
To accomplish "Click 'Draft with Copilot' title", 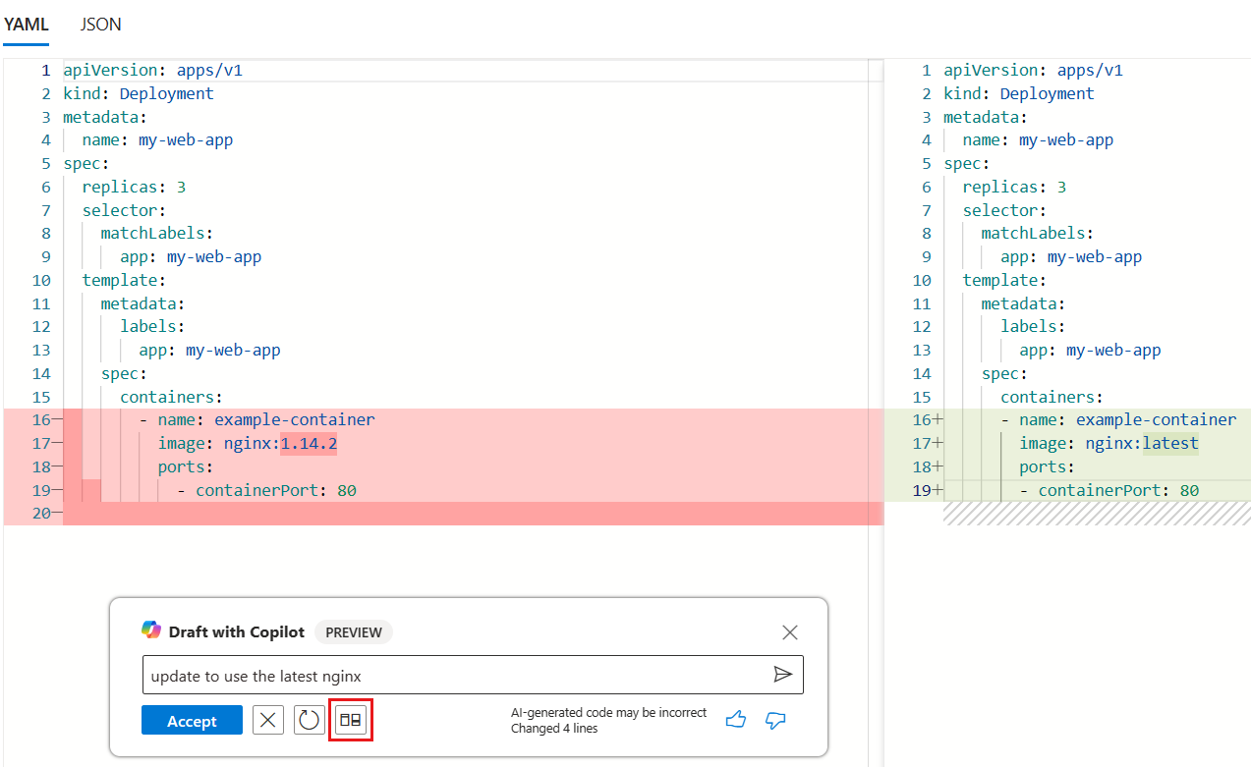I will click(237, 632).
